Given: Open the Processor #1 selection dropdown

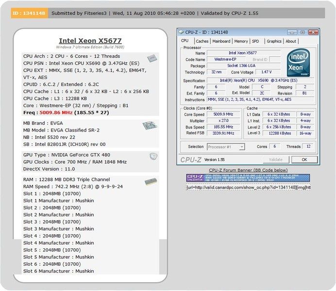Looking at the screenshot, I should click(226, 147).
